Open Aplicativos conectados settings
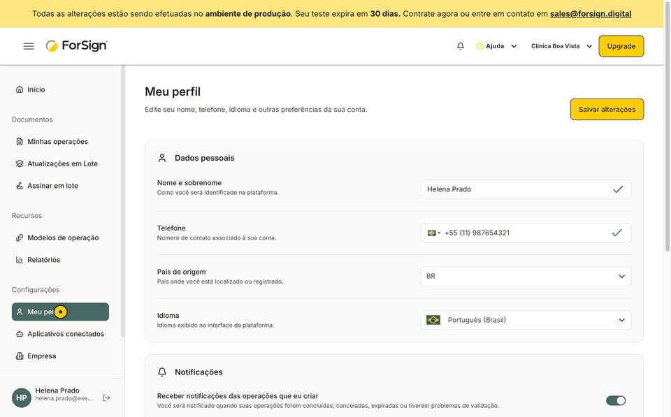Screen dimensions: 671x417 click(x=60, y=334)
